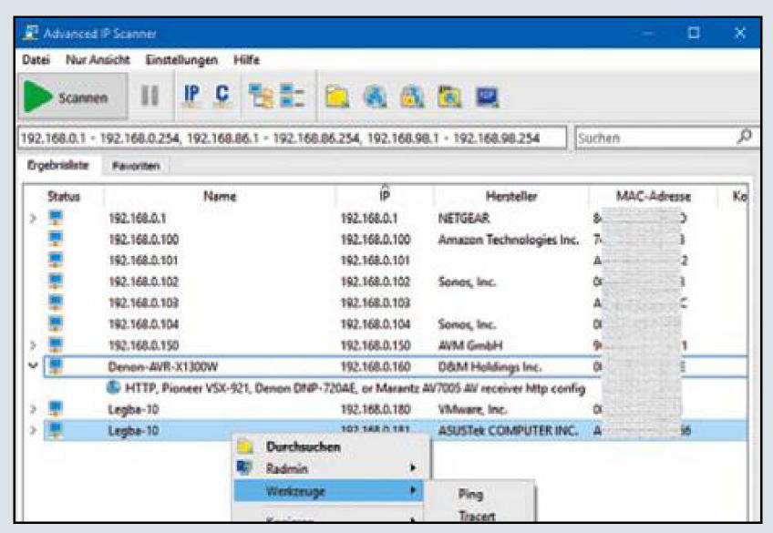Click the yellow folder icon in the toolbar

(x=337, y=97)
